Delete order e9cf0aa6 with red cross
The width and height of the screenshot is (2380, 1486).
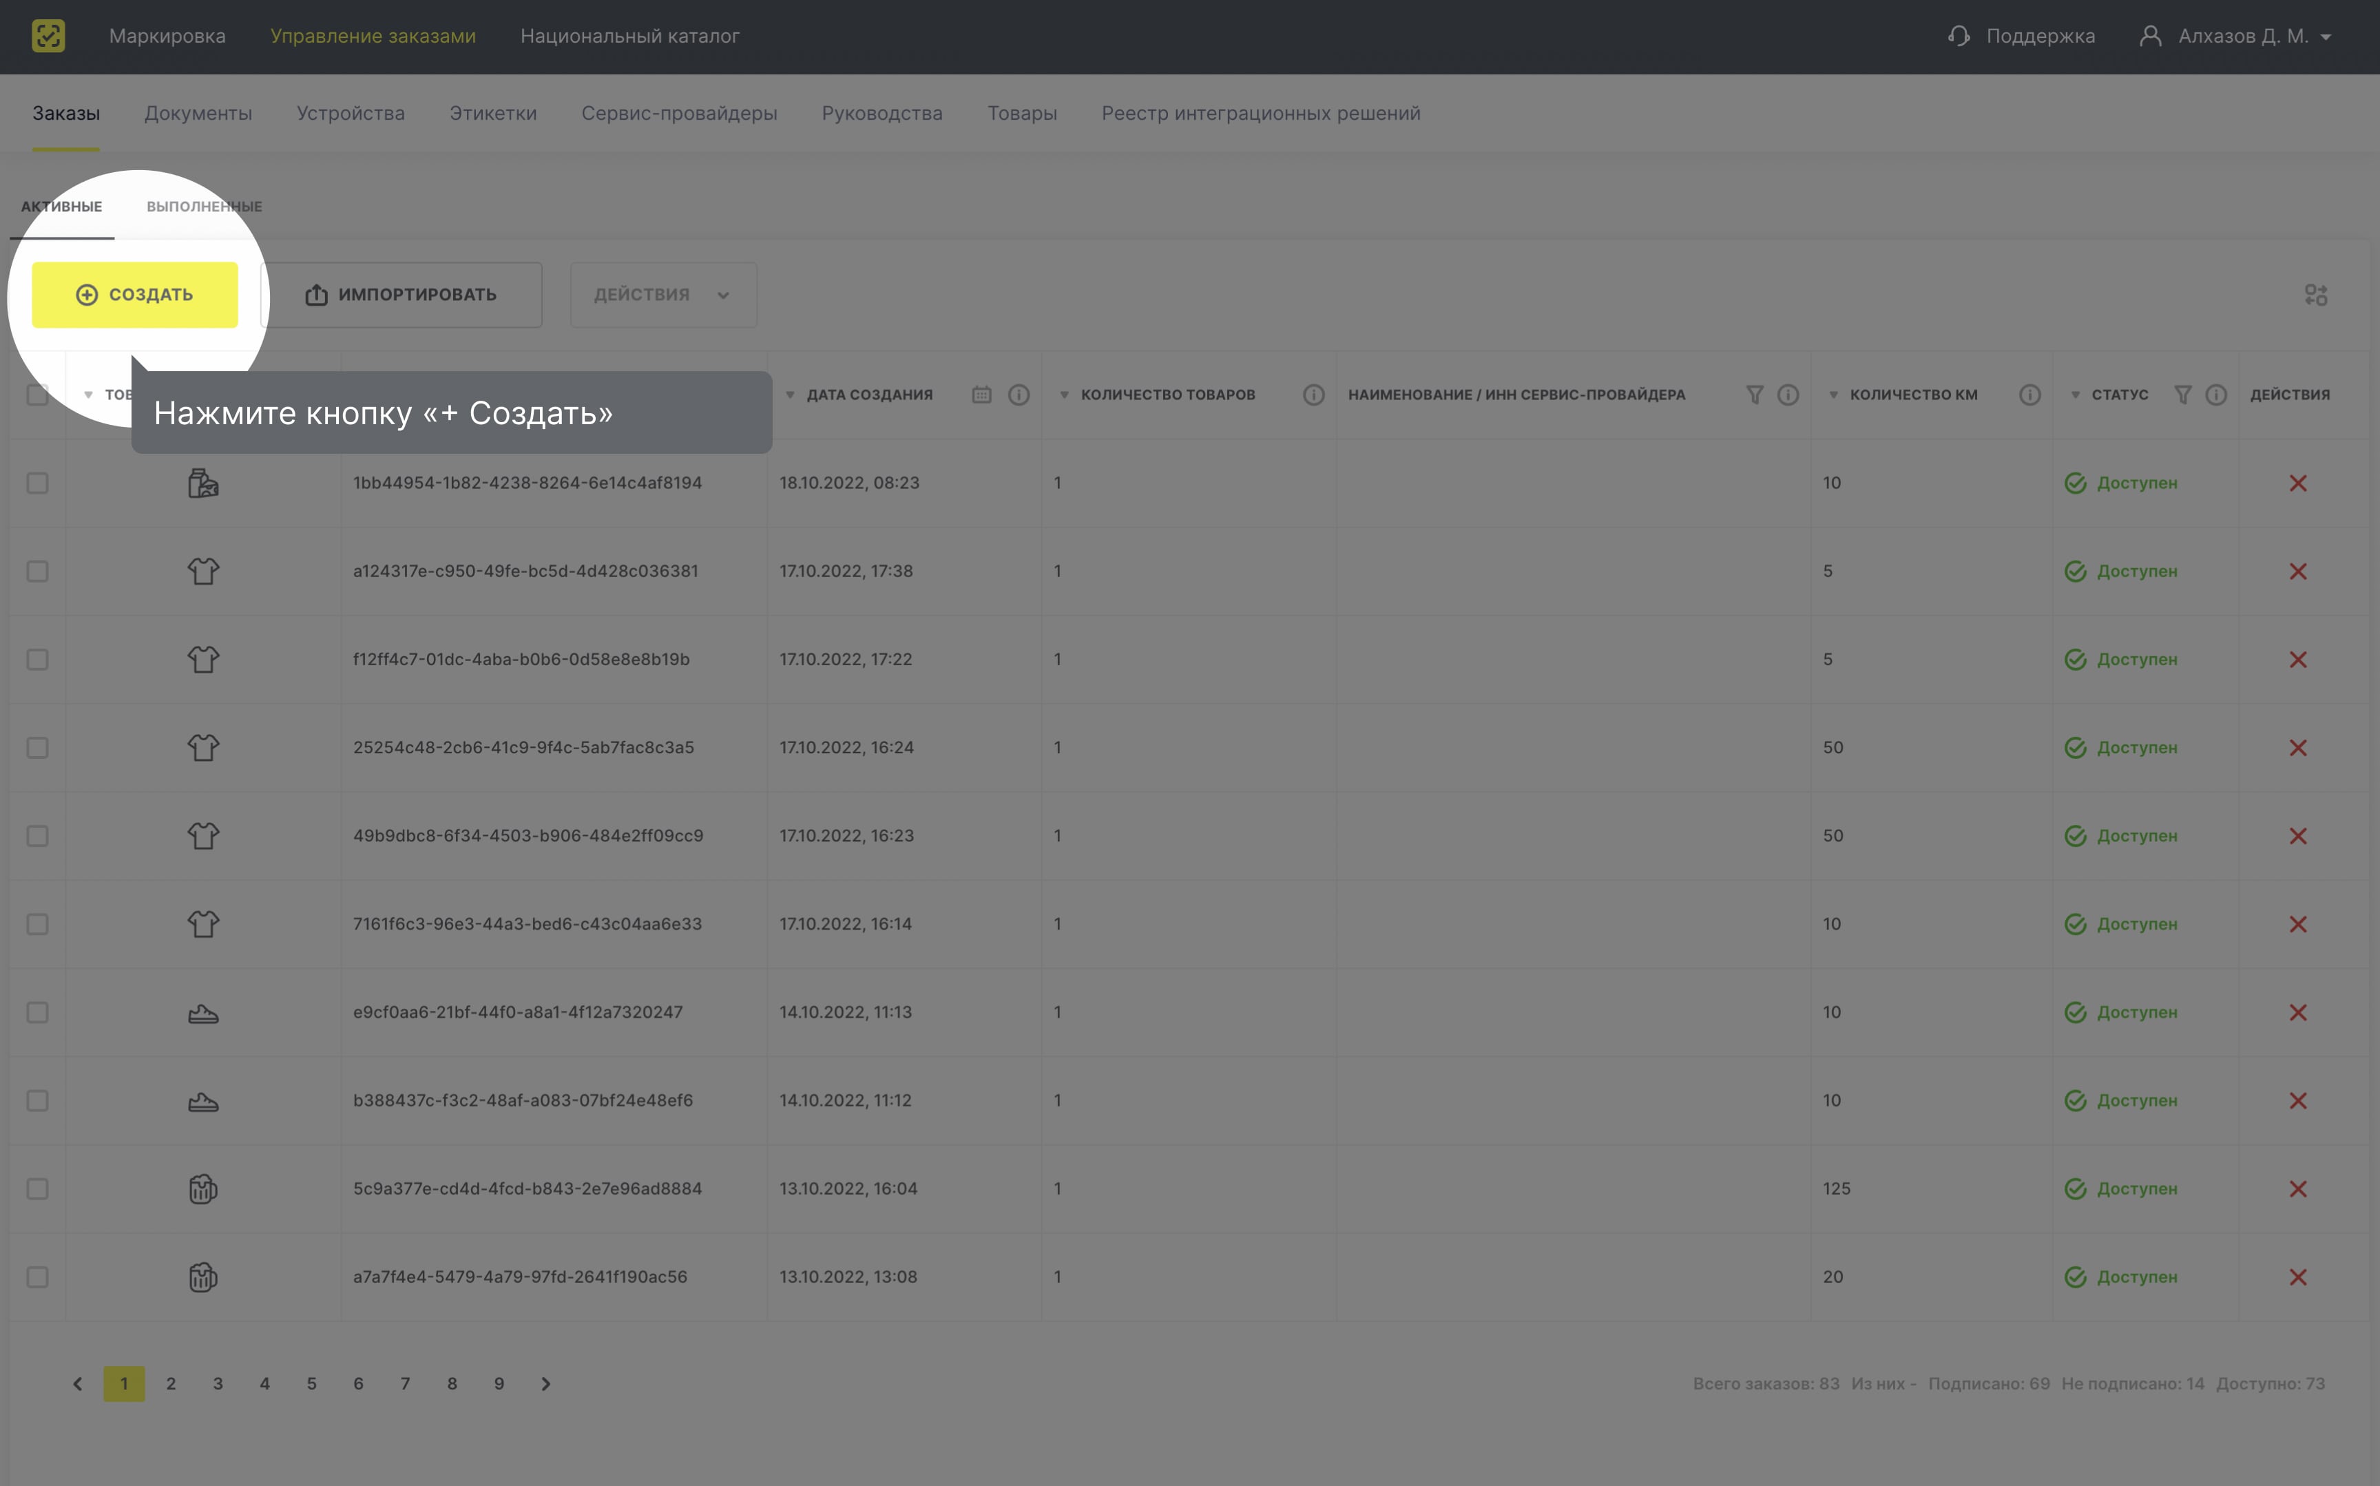point(2297,1012)
